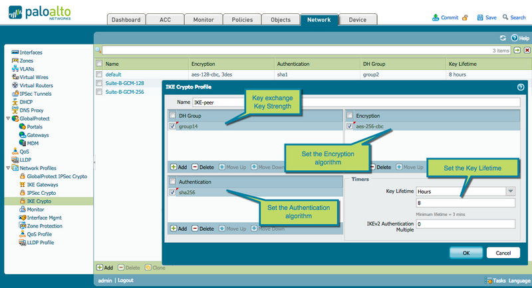Open help from the dialog's question mark icon
The width and height of the screenshot is (532, 288).
(521, 87)
